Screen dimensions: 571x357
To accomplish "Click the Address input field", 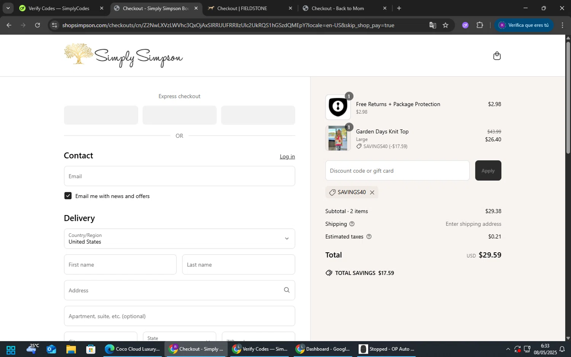I will coord(179,290).
